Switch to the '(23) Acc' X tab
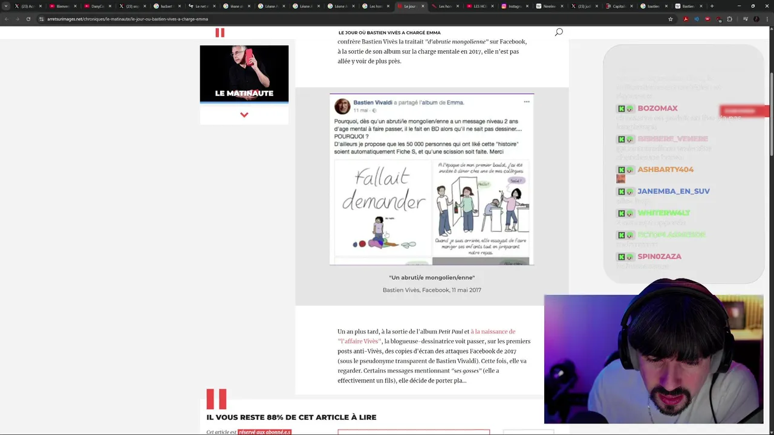774x435 pixels. [28, 6]
